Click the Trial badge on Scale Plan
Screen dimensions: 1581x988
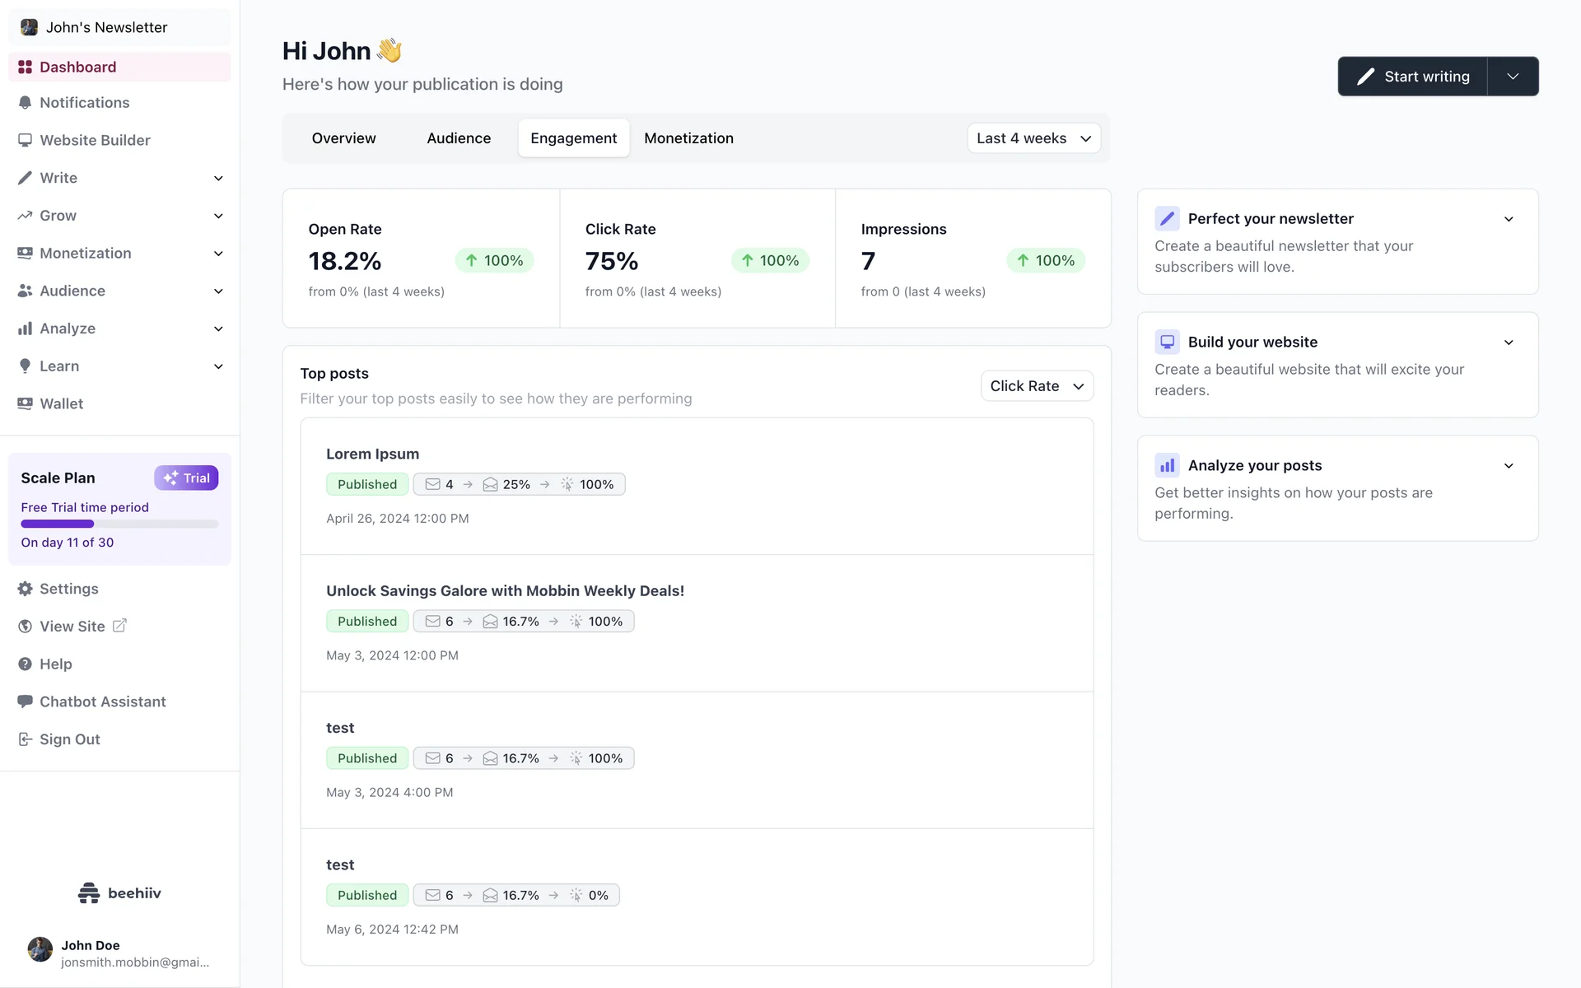coord(186,478)
